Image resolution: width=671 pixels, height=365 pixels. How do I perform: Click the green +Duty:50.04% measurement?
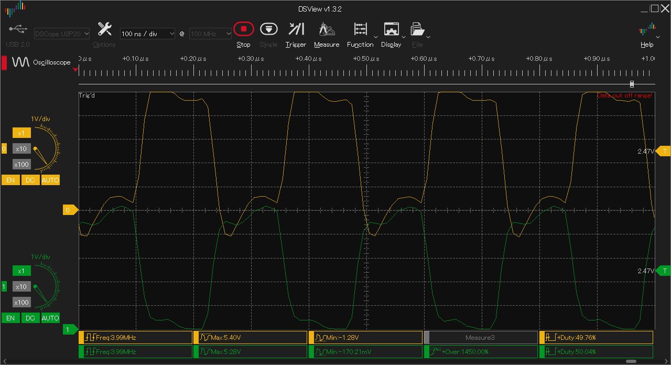pyautogui.click(x=596, y=351)
